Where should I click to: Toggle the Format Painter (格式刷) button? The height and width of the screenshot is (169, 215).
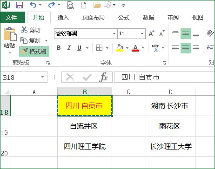34,51
